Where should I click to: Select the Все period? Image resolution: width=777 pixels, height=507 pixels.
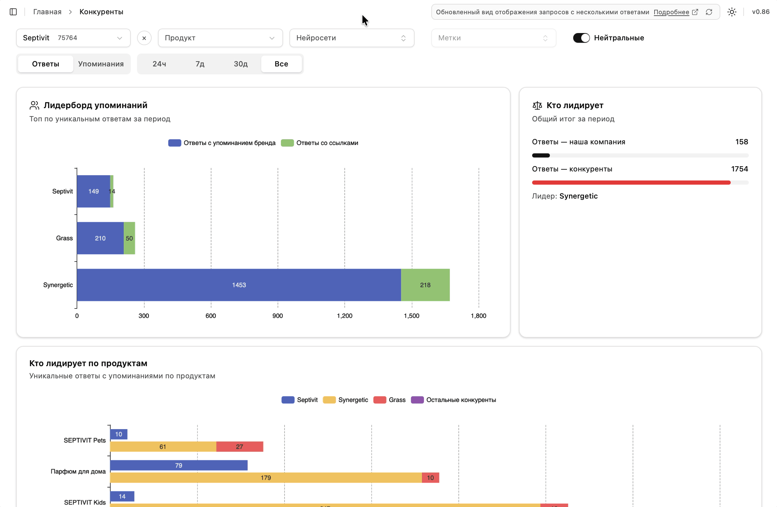[281, 64]
